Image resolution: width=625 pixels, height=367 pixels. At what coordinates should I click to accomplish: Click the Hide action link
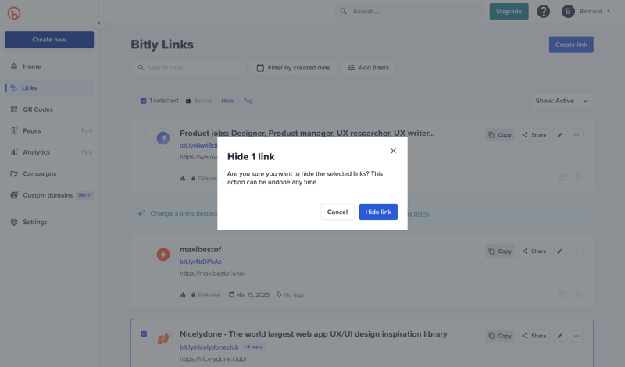click(227, 101)
